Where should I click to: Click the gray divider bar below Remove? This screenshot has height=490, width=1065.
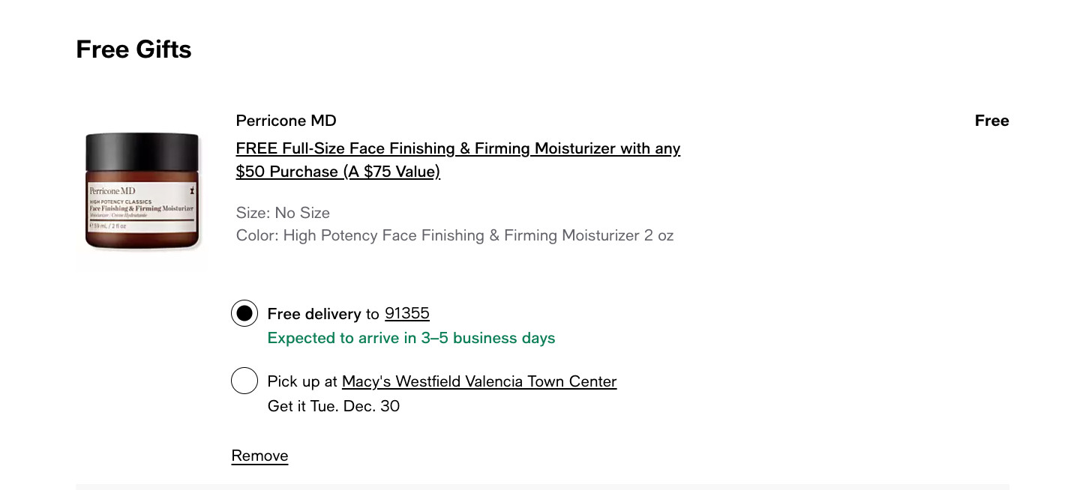(x=541, y=486)
